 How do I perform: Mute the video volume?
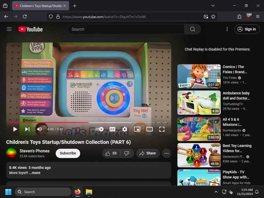[39, 129]
